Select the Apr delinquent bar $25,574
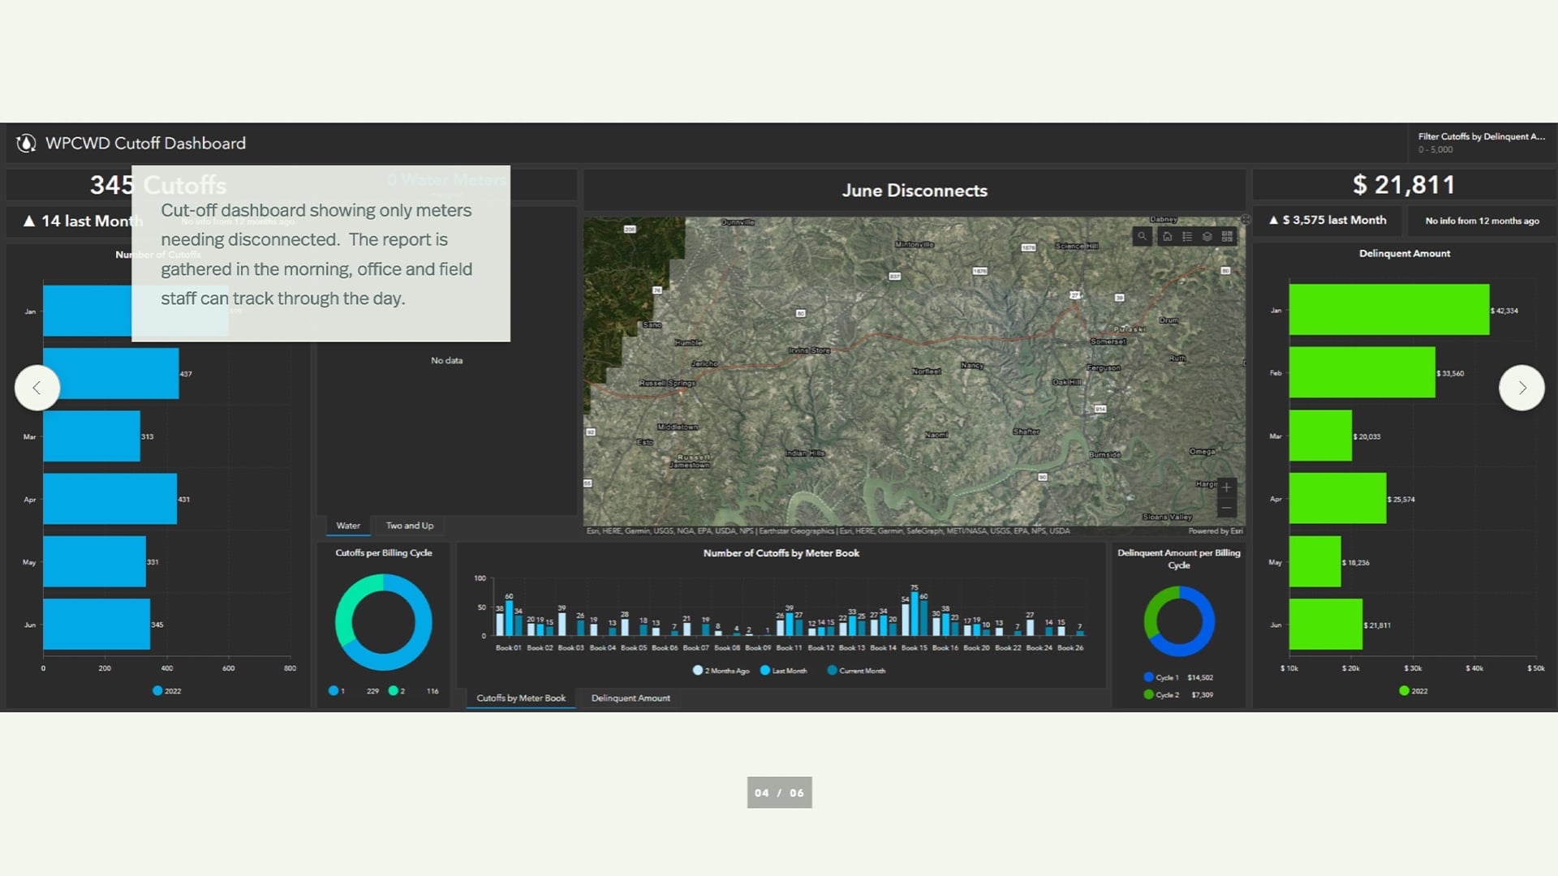The width and height of the screenshot is (1558, 876). [x=1338, y=499]
